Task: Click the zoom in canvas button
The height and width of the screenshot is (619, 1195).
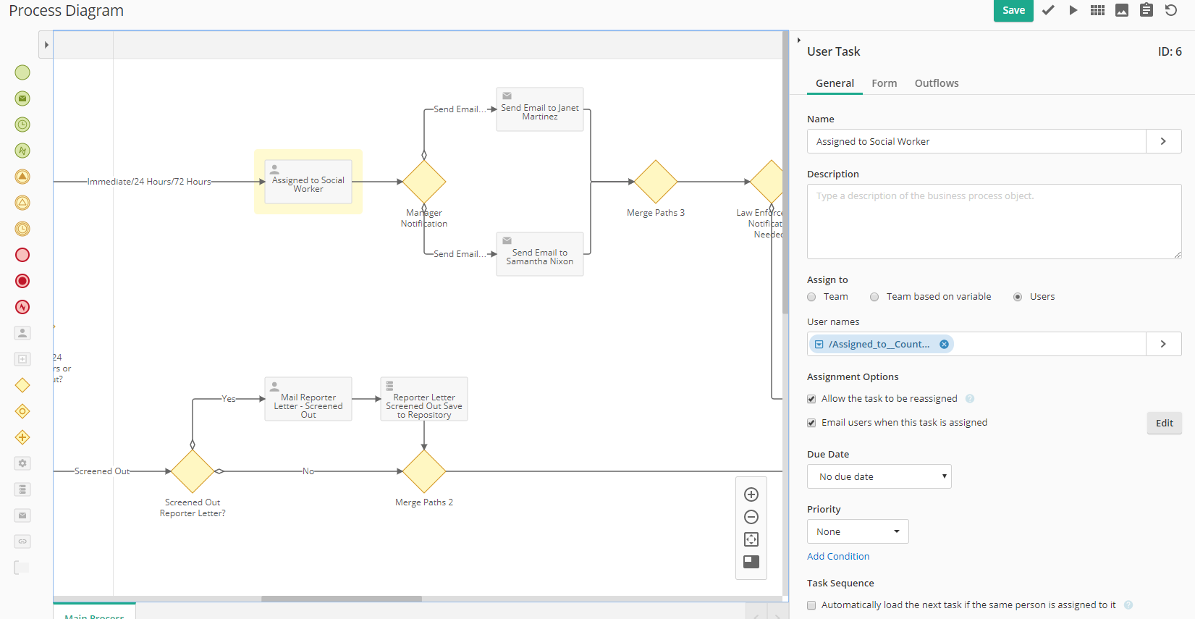Action: [x=751, y=494]
